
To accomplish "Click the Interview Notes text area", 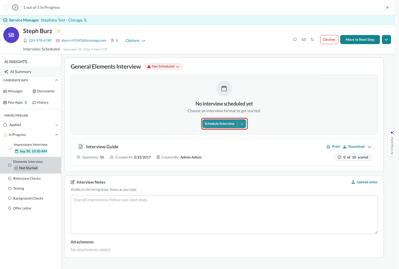I will [x=224, y=215].
